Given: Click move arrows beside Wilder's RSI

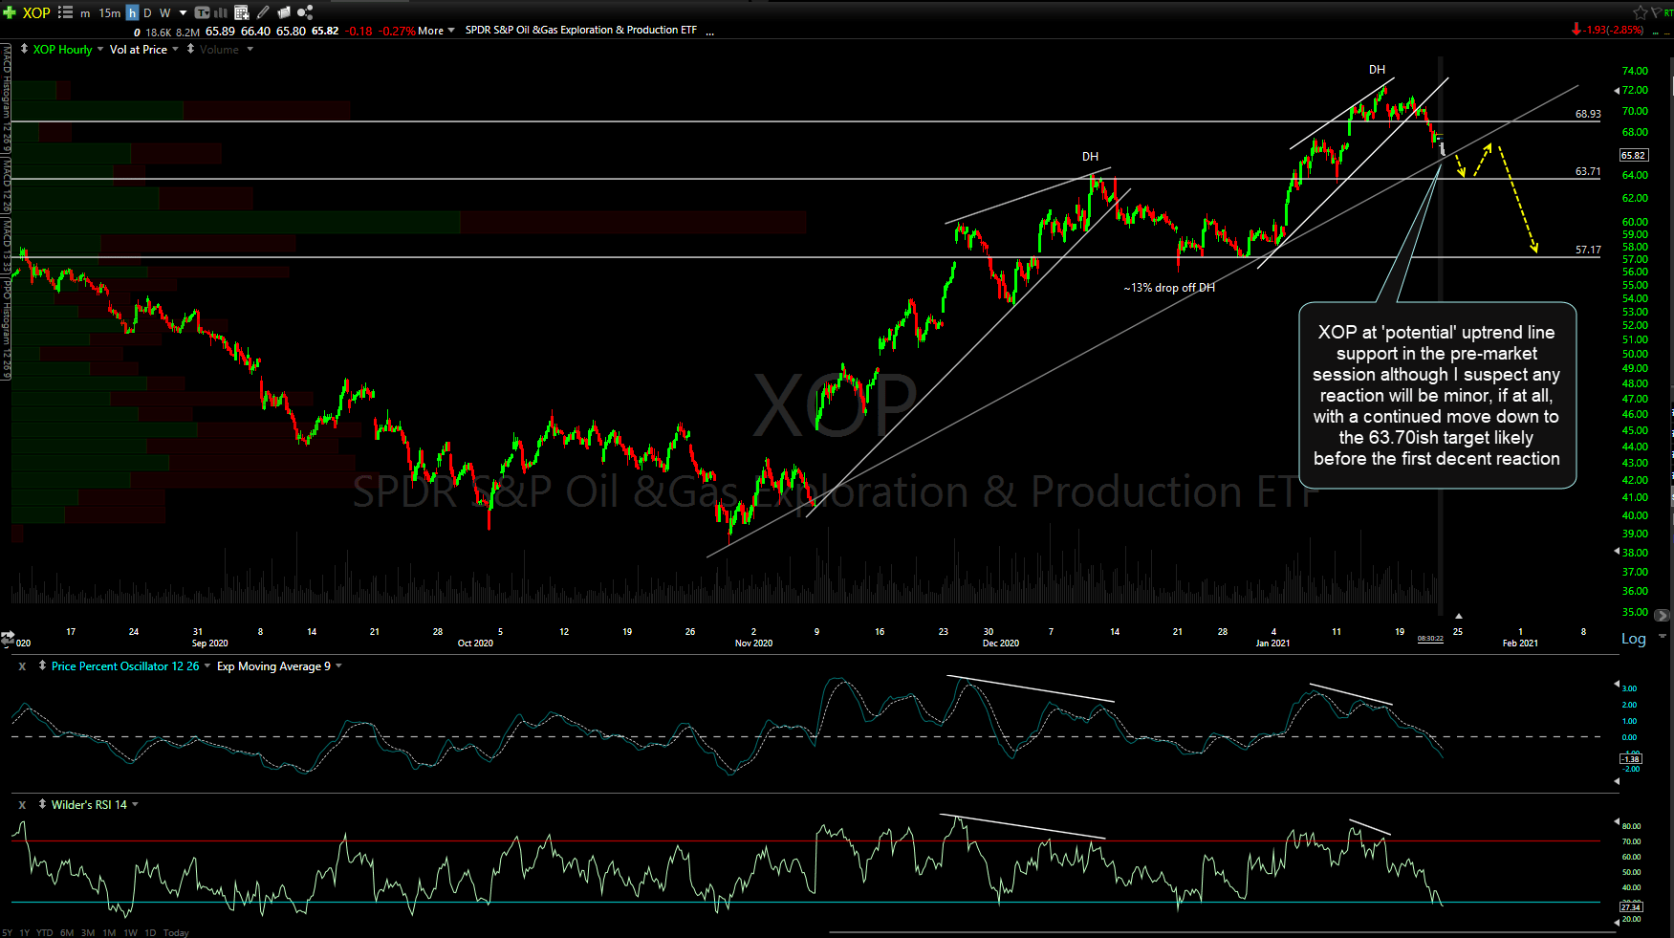Looking at the screenshot, I should coord(42,804).
